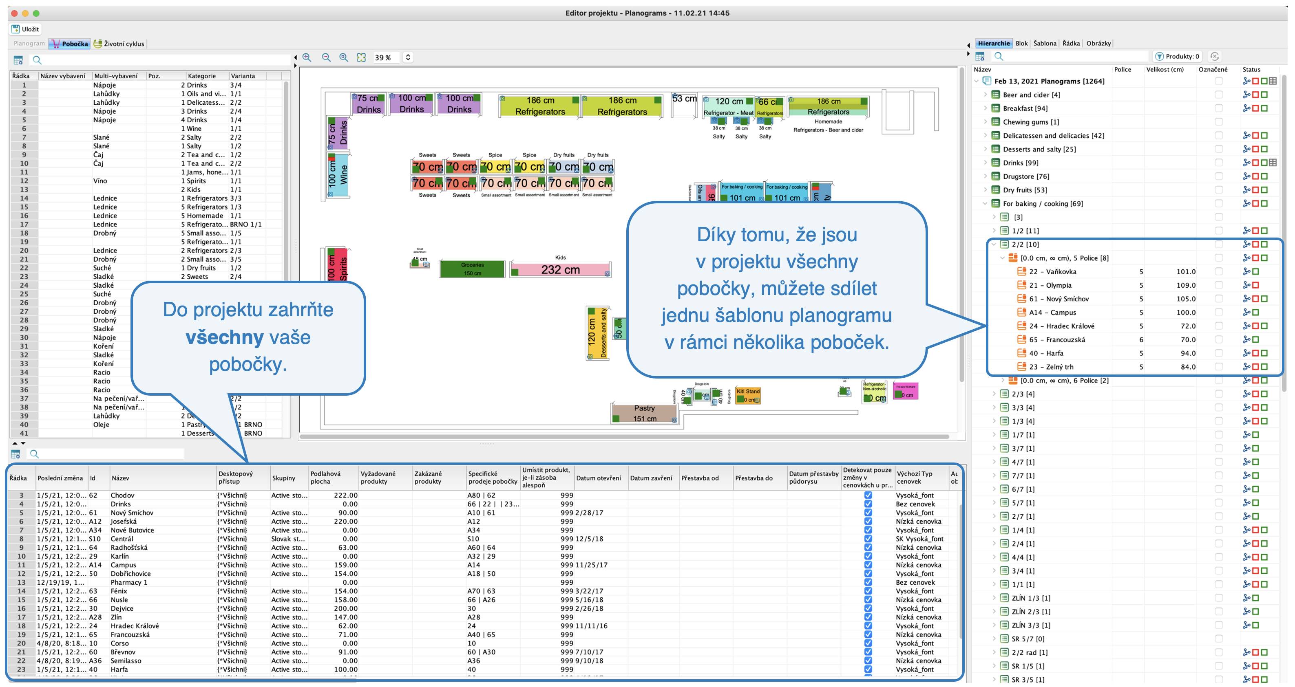Open table settings icon in Hierarchie panel
The image size is (1295, 687).
click(x=980, y=56)
